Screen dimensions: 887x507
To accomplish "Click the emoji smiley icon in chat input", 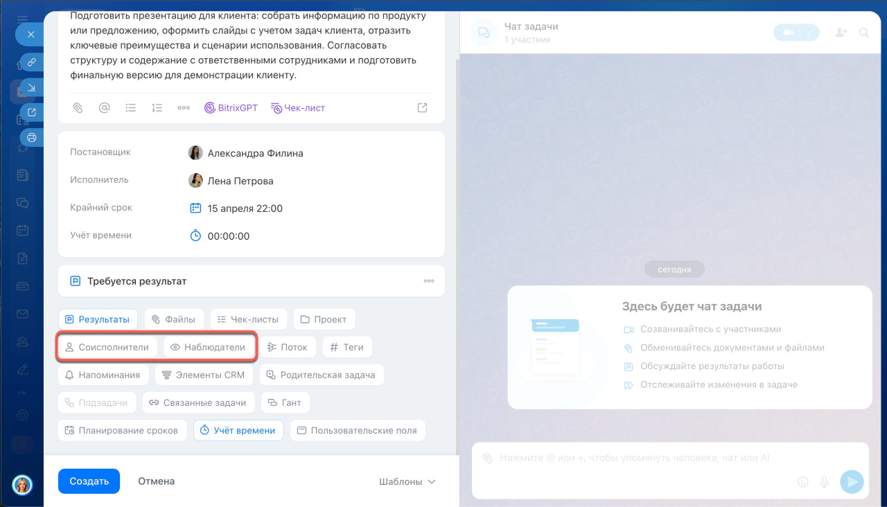I will point(803,482).
